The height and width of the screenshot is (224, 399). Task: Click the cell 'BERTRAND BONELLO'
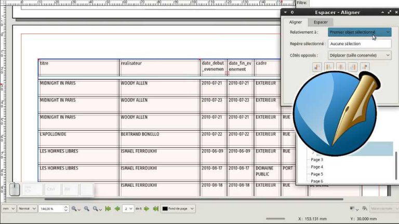(x=159, y=138)
